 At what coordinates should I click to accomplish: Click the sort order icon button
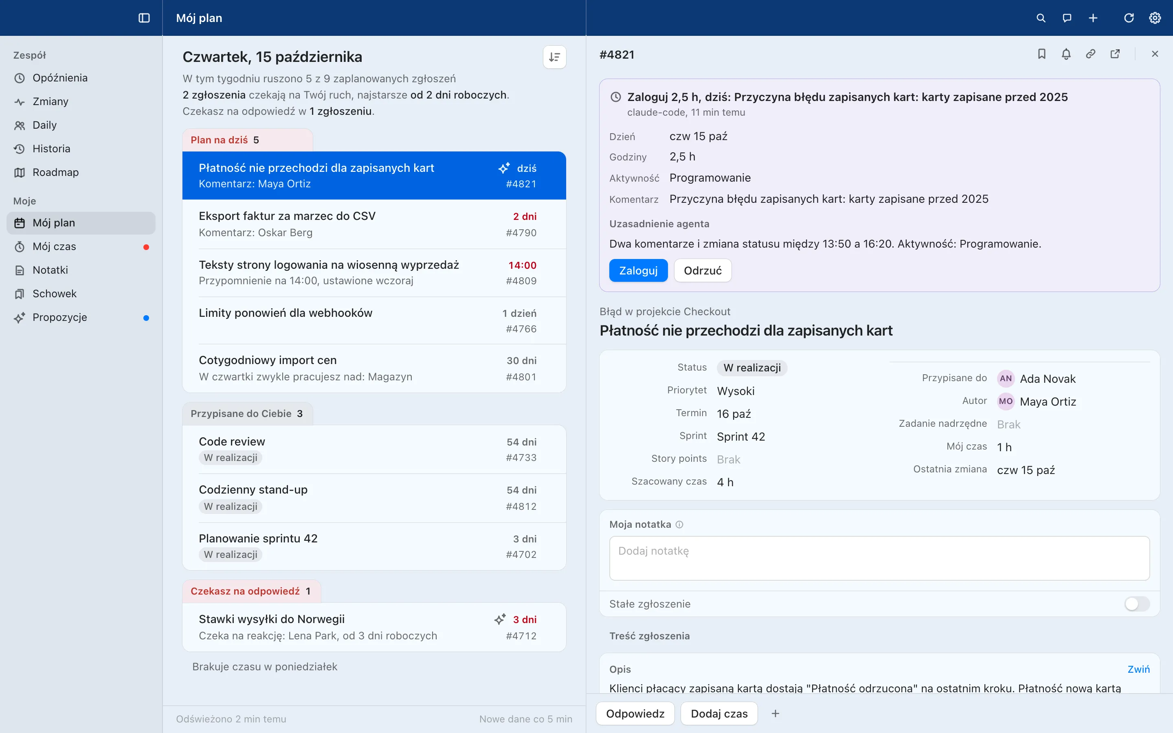click(554, 57)
